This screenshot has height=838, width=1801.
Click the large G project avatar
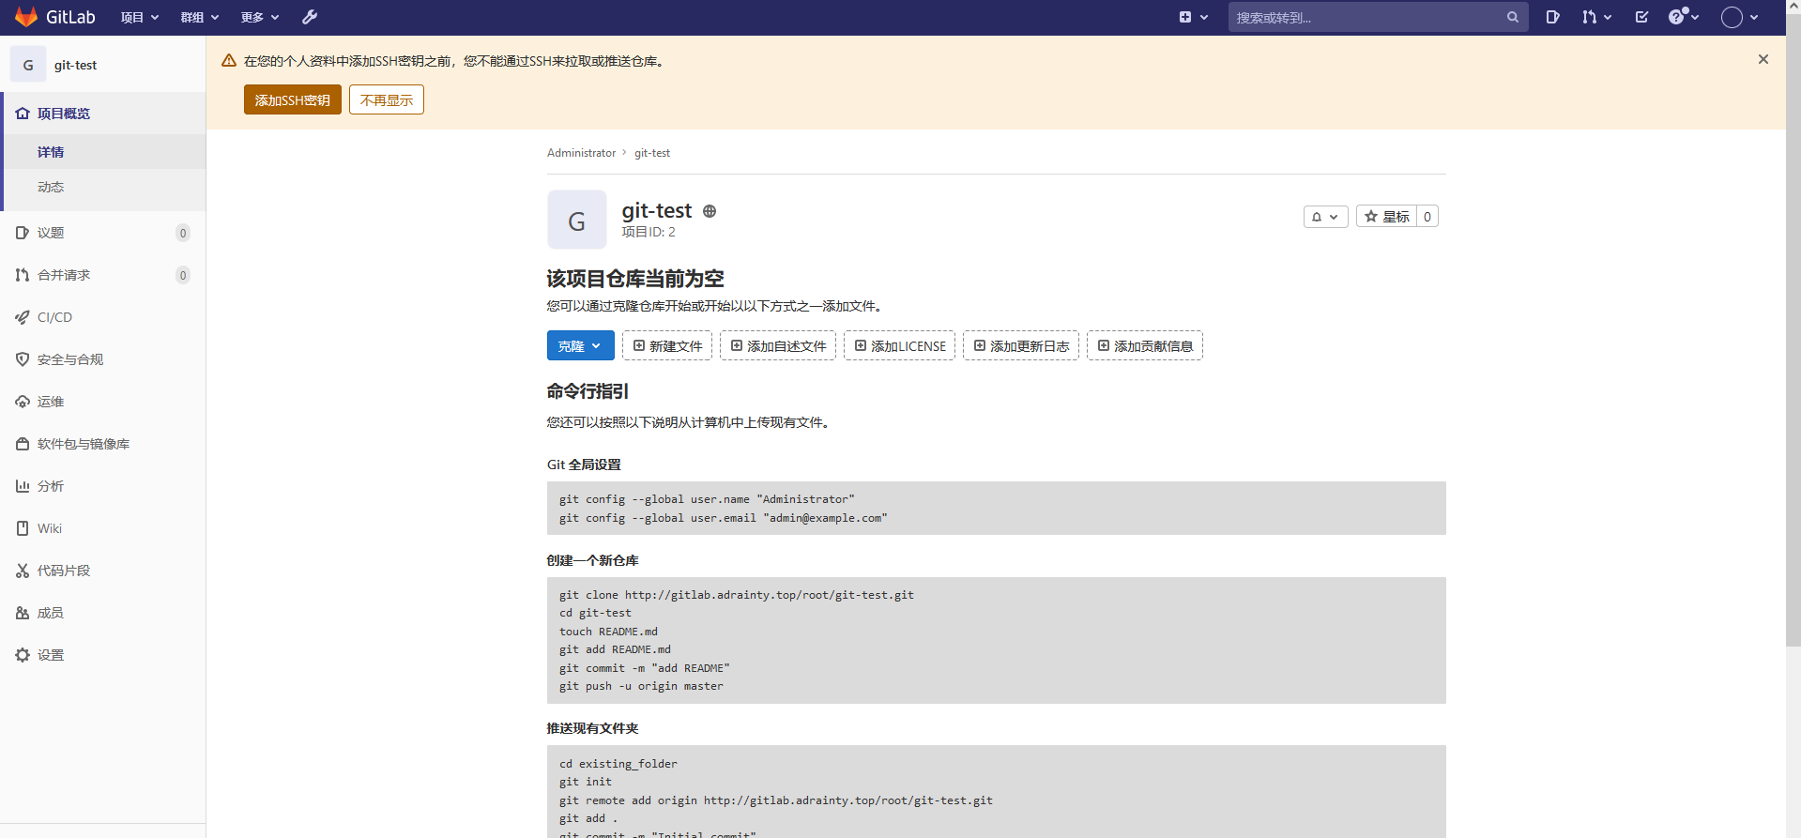coord(577,220)
